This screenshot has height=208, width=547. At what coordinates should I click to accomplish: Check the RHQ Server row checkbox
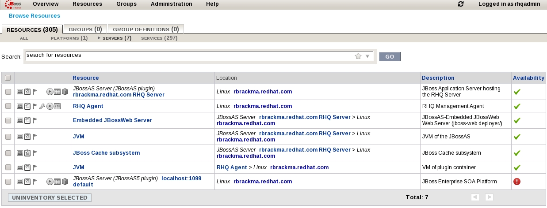click(8, 92)
